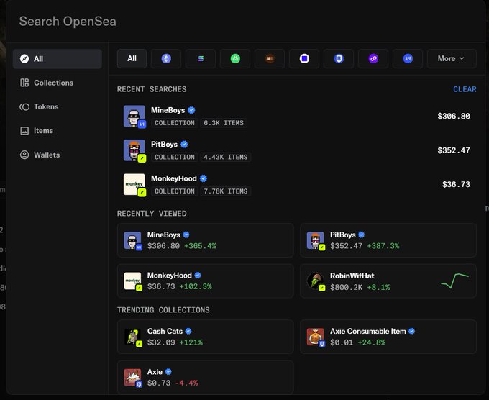Click verified badge on MineBoys recent search
Viewport: 489px width, 400px height.
pyautogui.click(x=191, y=110)
